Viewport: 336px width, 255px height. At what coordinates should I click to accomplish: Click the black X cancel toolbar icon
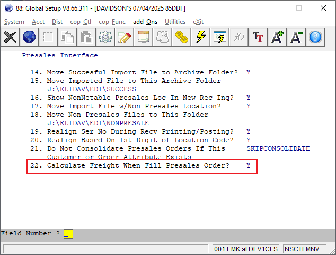point(10,37)
